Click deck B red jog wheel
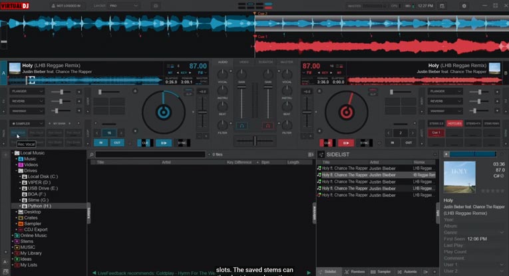The width and height of the screenshot is (509, 276). [x=347, y=112]
